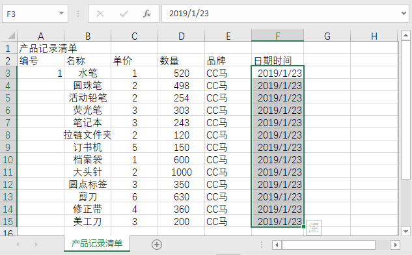Click the cell containing 活动铅笔
412x255 pixels.
click(x=87, y=98)
